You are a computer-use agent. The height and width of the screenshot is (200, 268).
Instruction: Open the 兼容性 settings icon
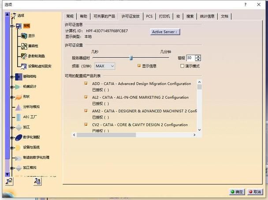pyautogui.click(x=24, y=46)
